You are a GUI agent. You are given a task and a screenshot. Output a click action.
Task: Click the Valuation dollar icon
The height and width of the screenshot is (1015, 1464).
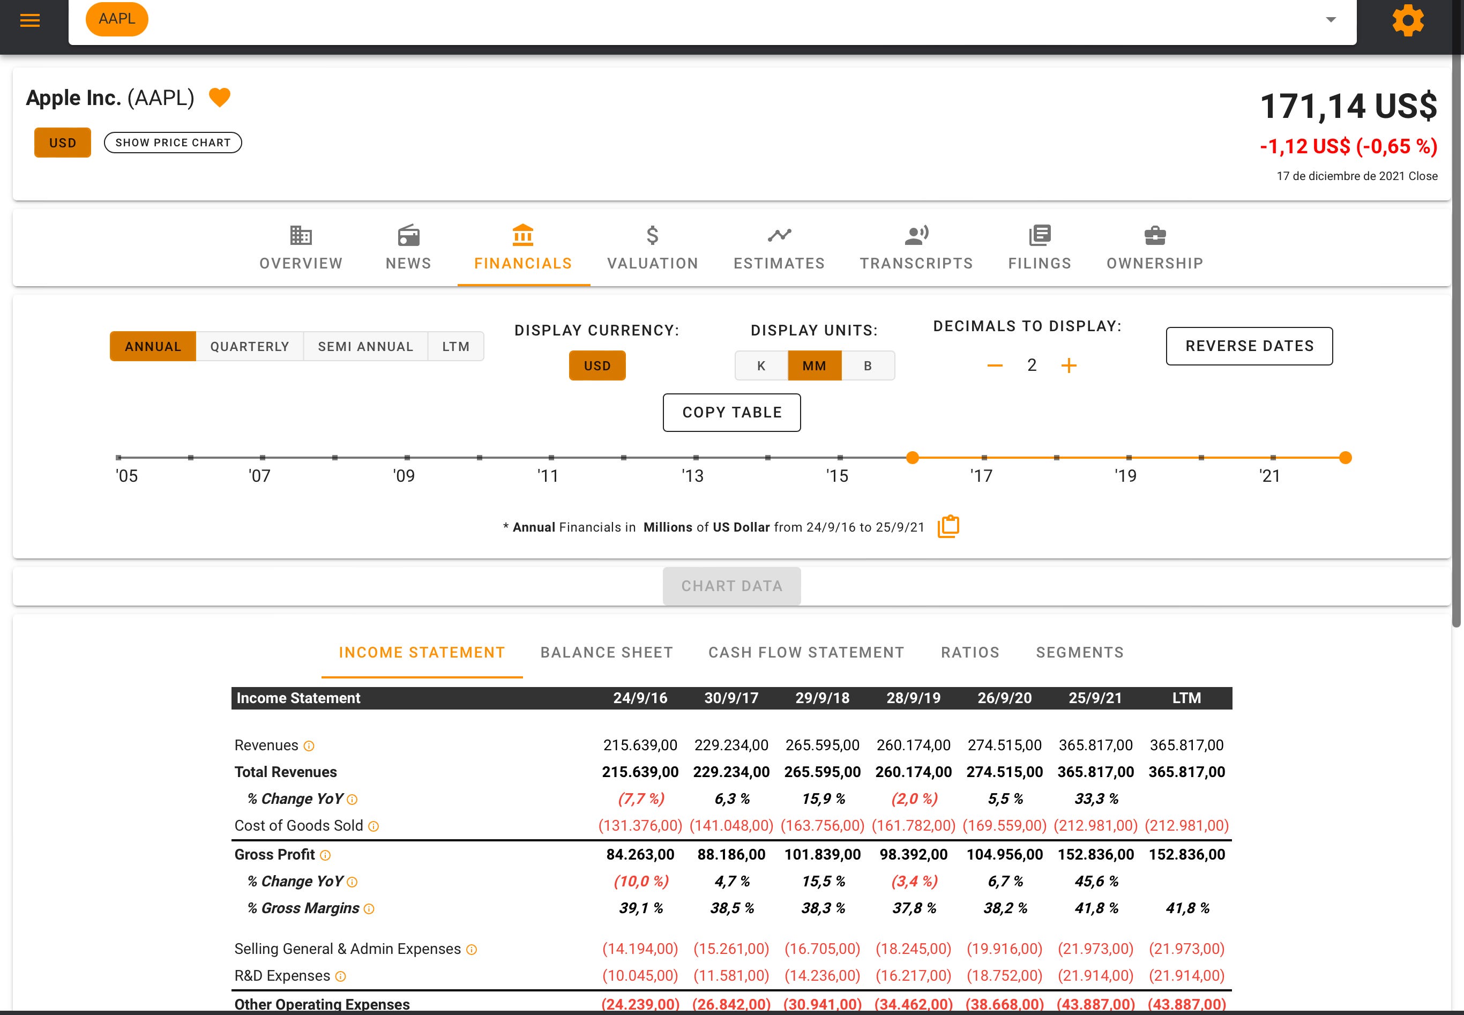click(653, 235)
